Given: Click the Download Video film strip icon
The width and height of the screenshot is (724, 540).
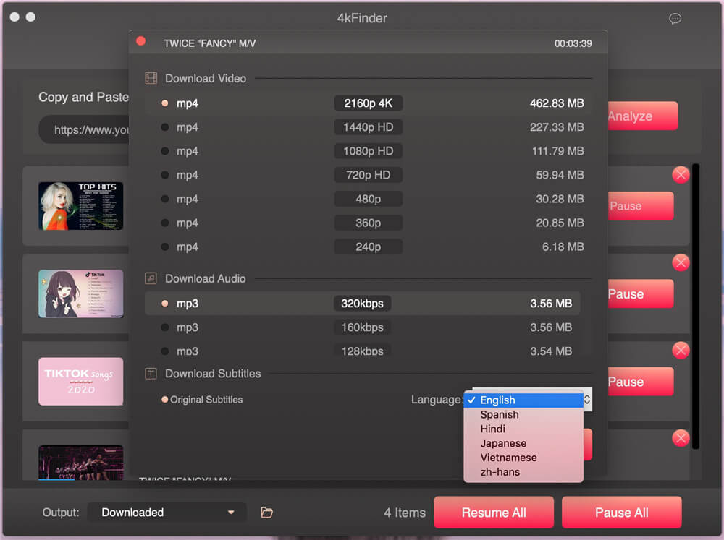Looking at the screenshot, I should (150, 77).
